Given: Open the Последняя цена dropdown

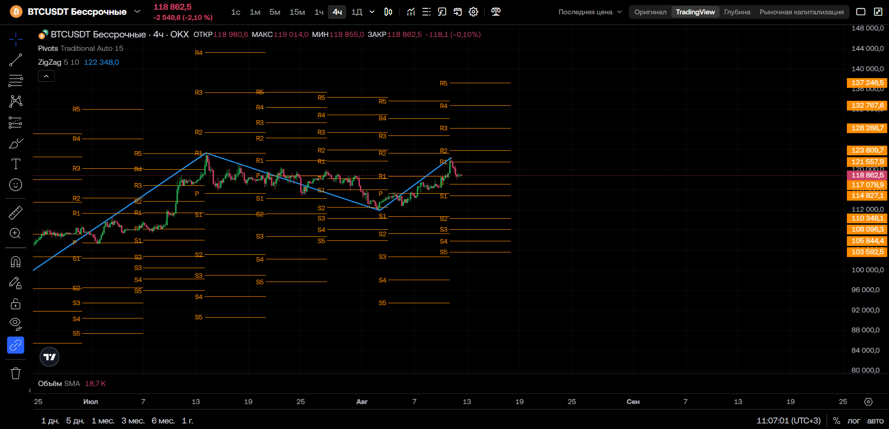Looking at the screenshot, I should (x=590, y=12).
